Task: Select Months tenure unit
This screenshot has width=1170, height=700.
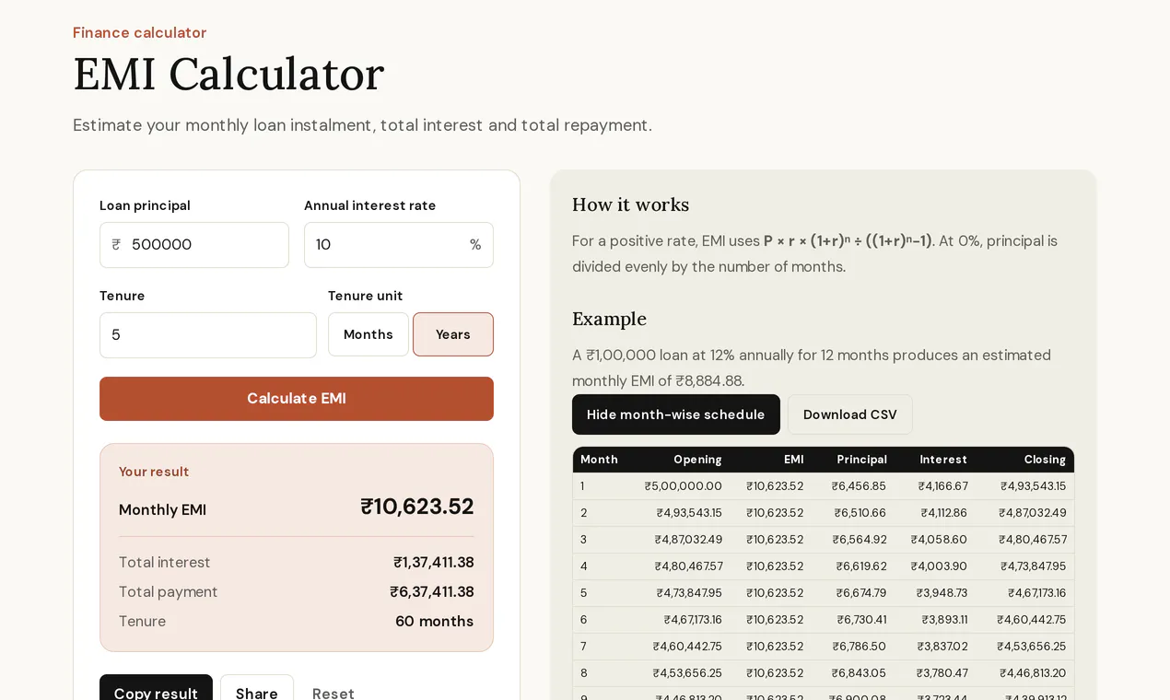Action: pyautogui.click(x=369, y=334)
